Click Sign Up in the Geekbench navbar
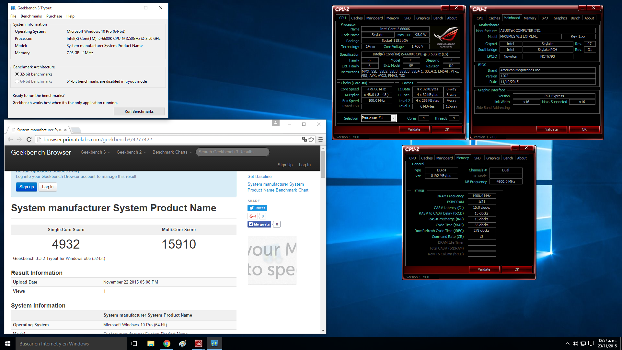Screen dimensions: 622x350 (285, 165)
